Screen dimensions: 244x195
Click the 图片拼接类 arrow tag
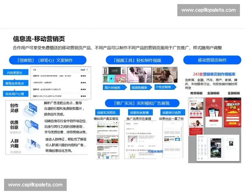coord(115,87)
